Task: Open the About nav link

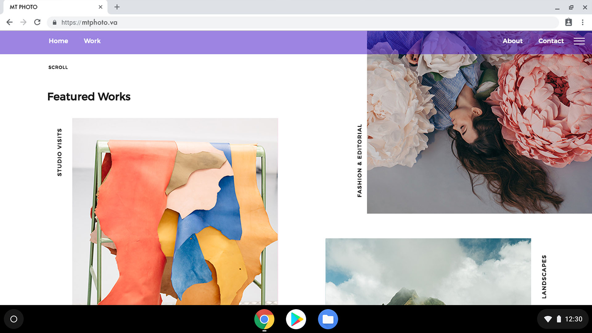Action: (x=512, y=41)
